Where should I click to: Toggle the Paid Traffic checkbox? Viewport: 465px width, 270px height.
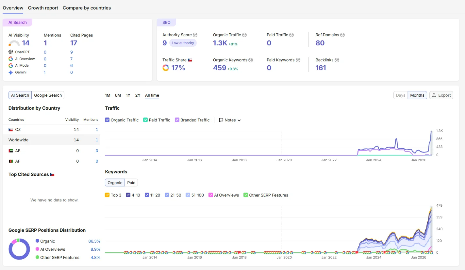[x=145, y=120]
